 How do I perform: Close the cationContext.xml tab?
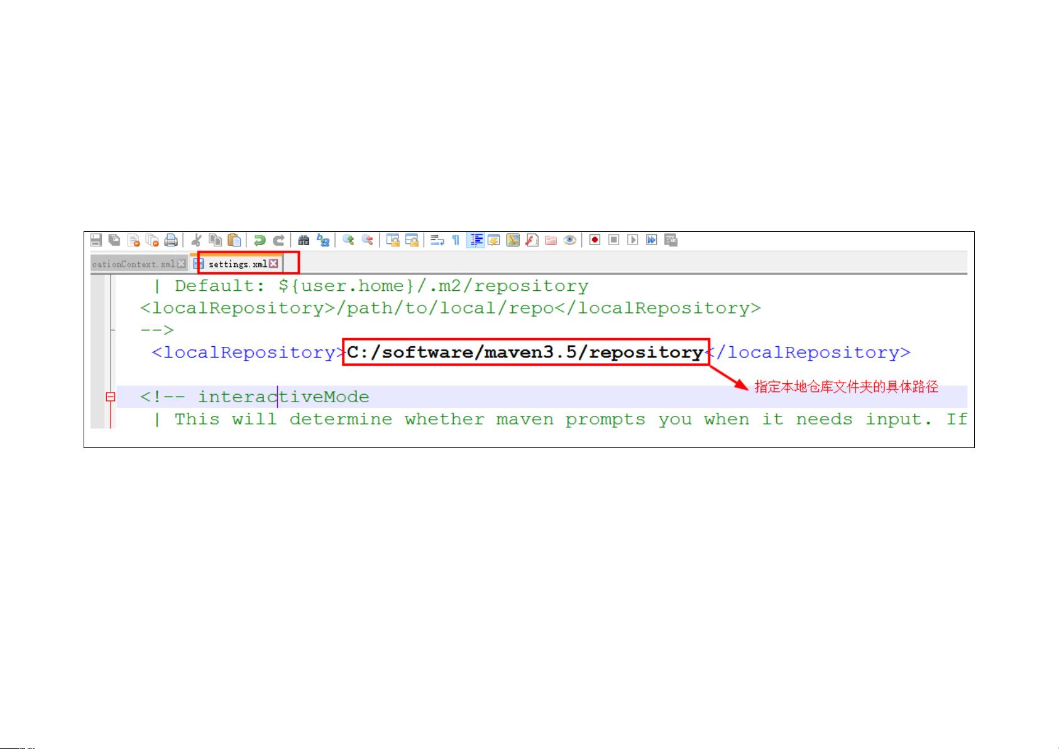tap(182, 264)
